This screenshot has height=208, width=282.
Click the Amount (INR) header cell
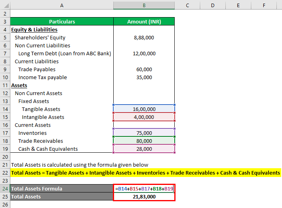tap(144, 21)
